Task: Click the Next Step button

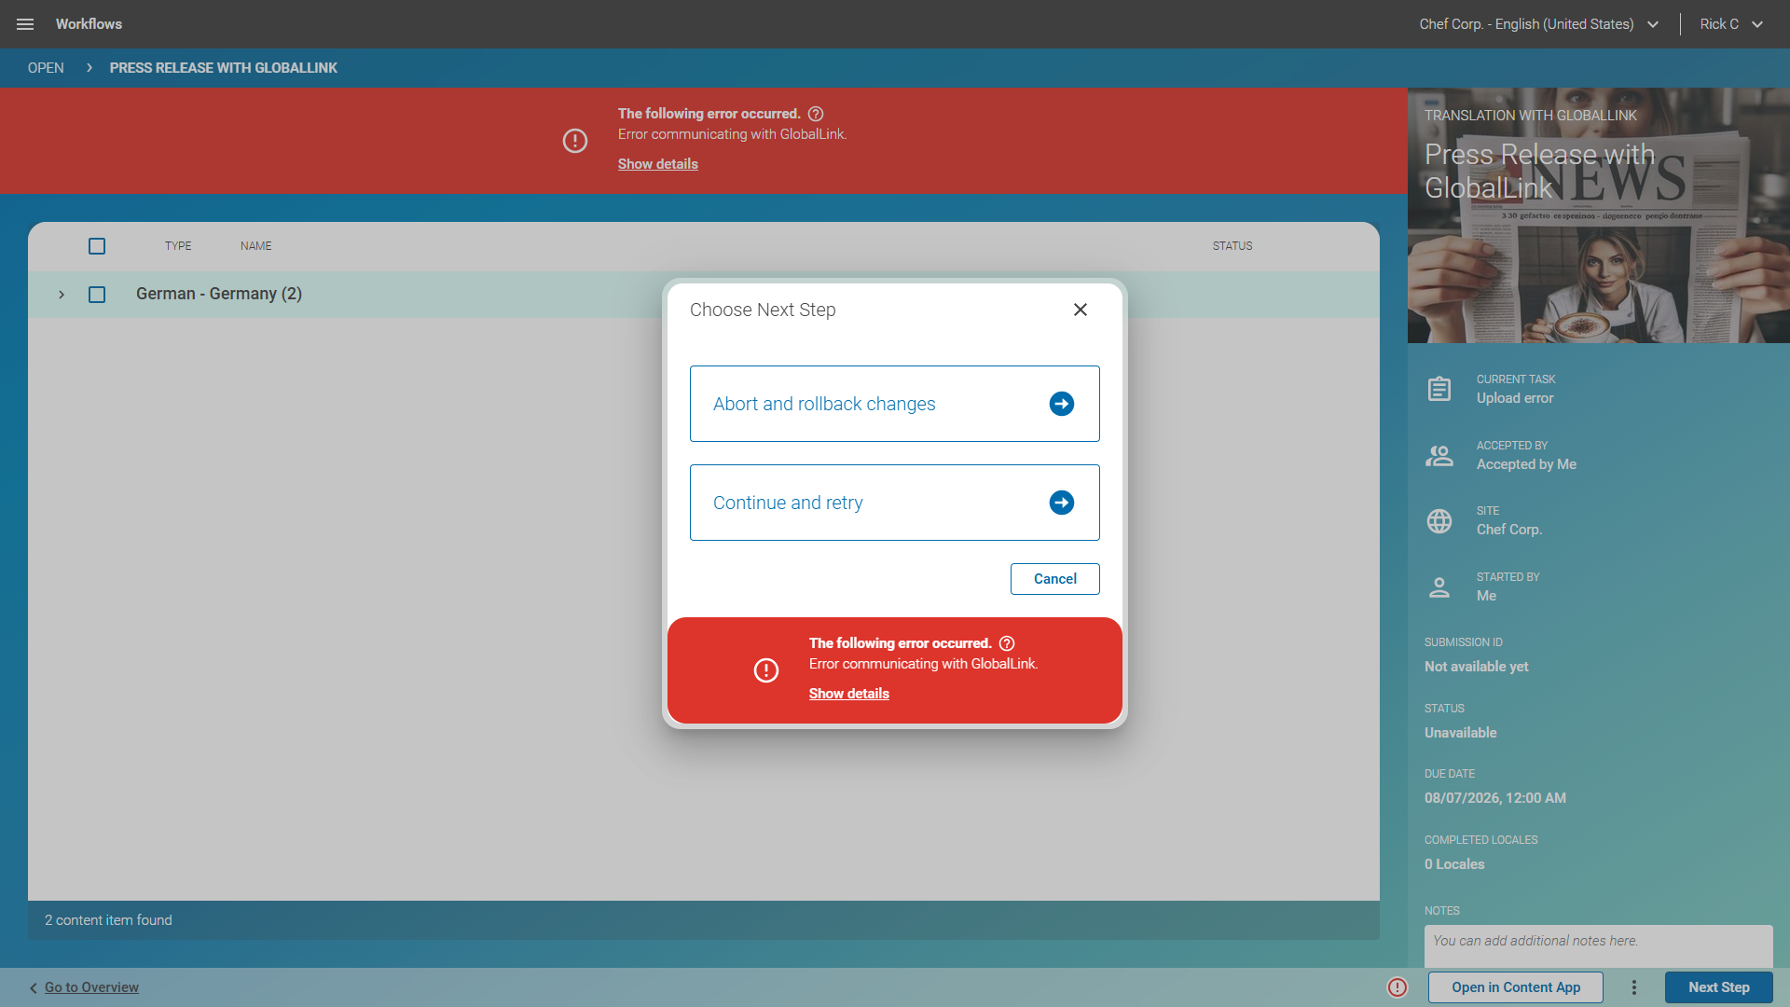Action: (x=1719, y=987)
